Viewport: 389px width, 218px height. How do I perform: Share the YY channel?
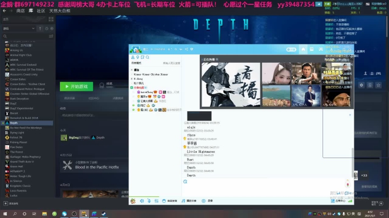186,49
